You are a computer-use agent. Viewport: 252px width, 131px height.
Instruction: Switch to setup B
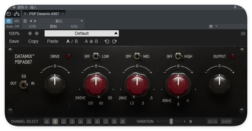76,41
